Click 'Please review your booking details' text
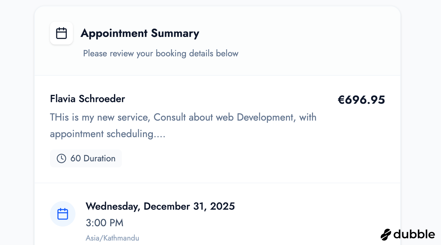This screenshot has height=245, width=441. (x=160, y=53)
